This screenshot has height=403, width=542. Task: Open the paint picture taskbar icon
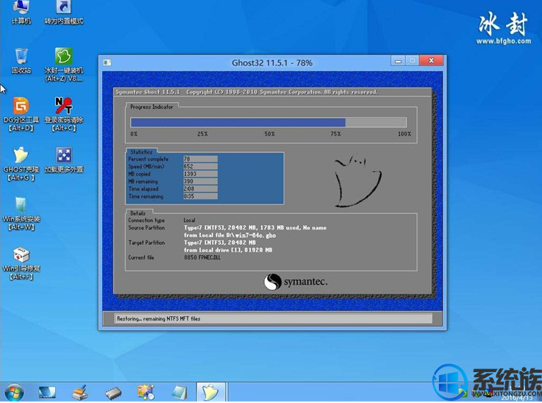pyautogui.click(x=146, y=392)
